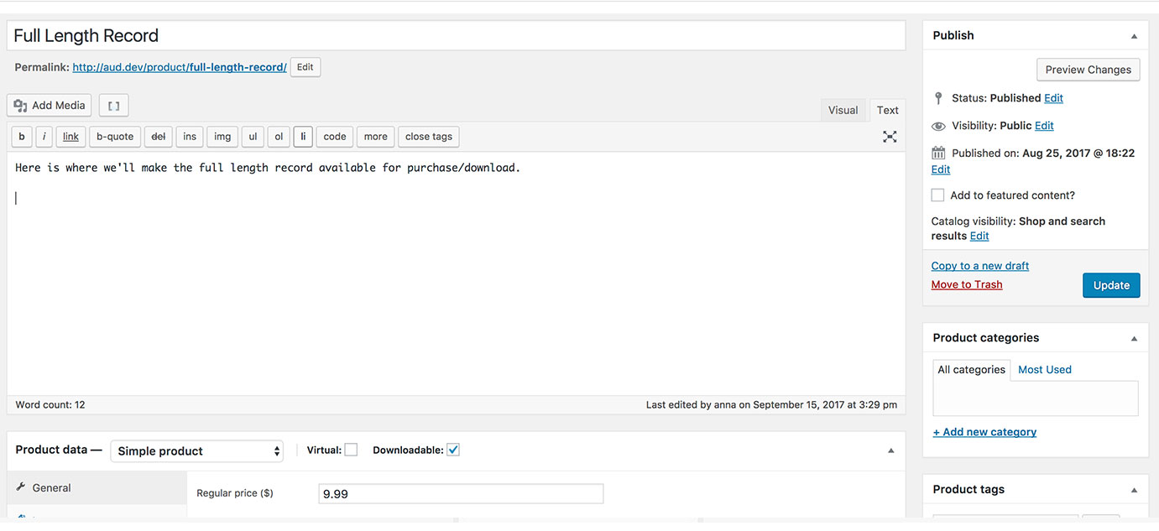Insert code tag in editor
Image resolution: width=1159 pixels, height=531 pixels.
[335, 137]
